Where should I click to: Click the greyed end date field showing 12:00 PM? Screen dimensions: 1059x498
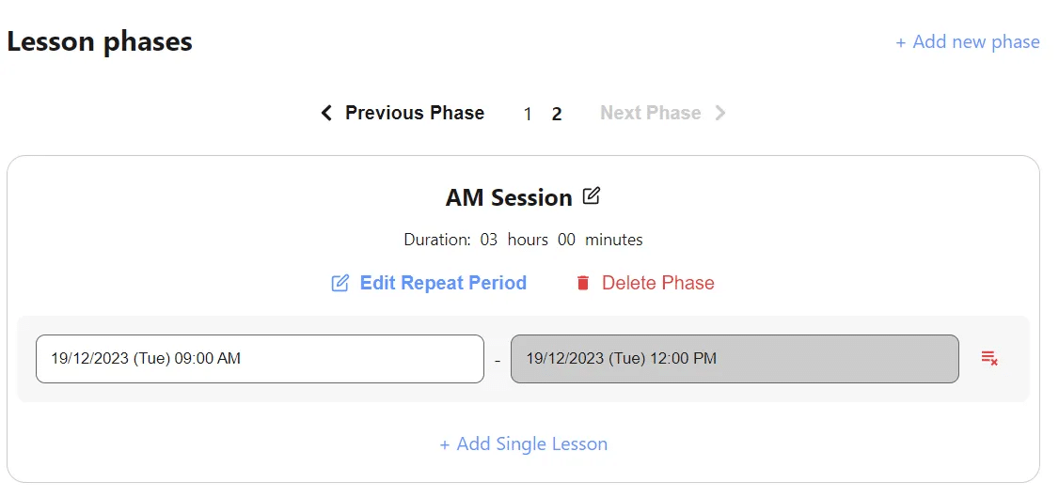click(x=735, y=359)
